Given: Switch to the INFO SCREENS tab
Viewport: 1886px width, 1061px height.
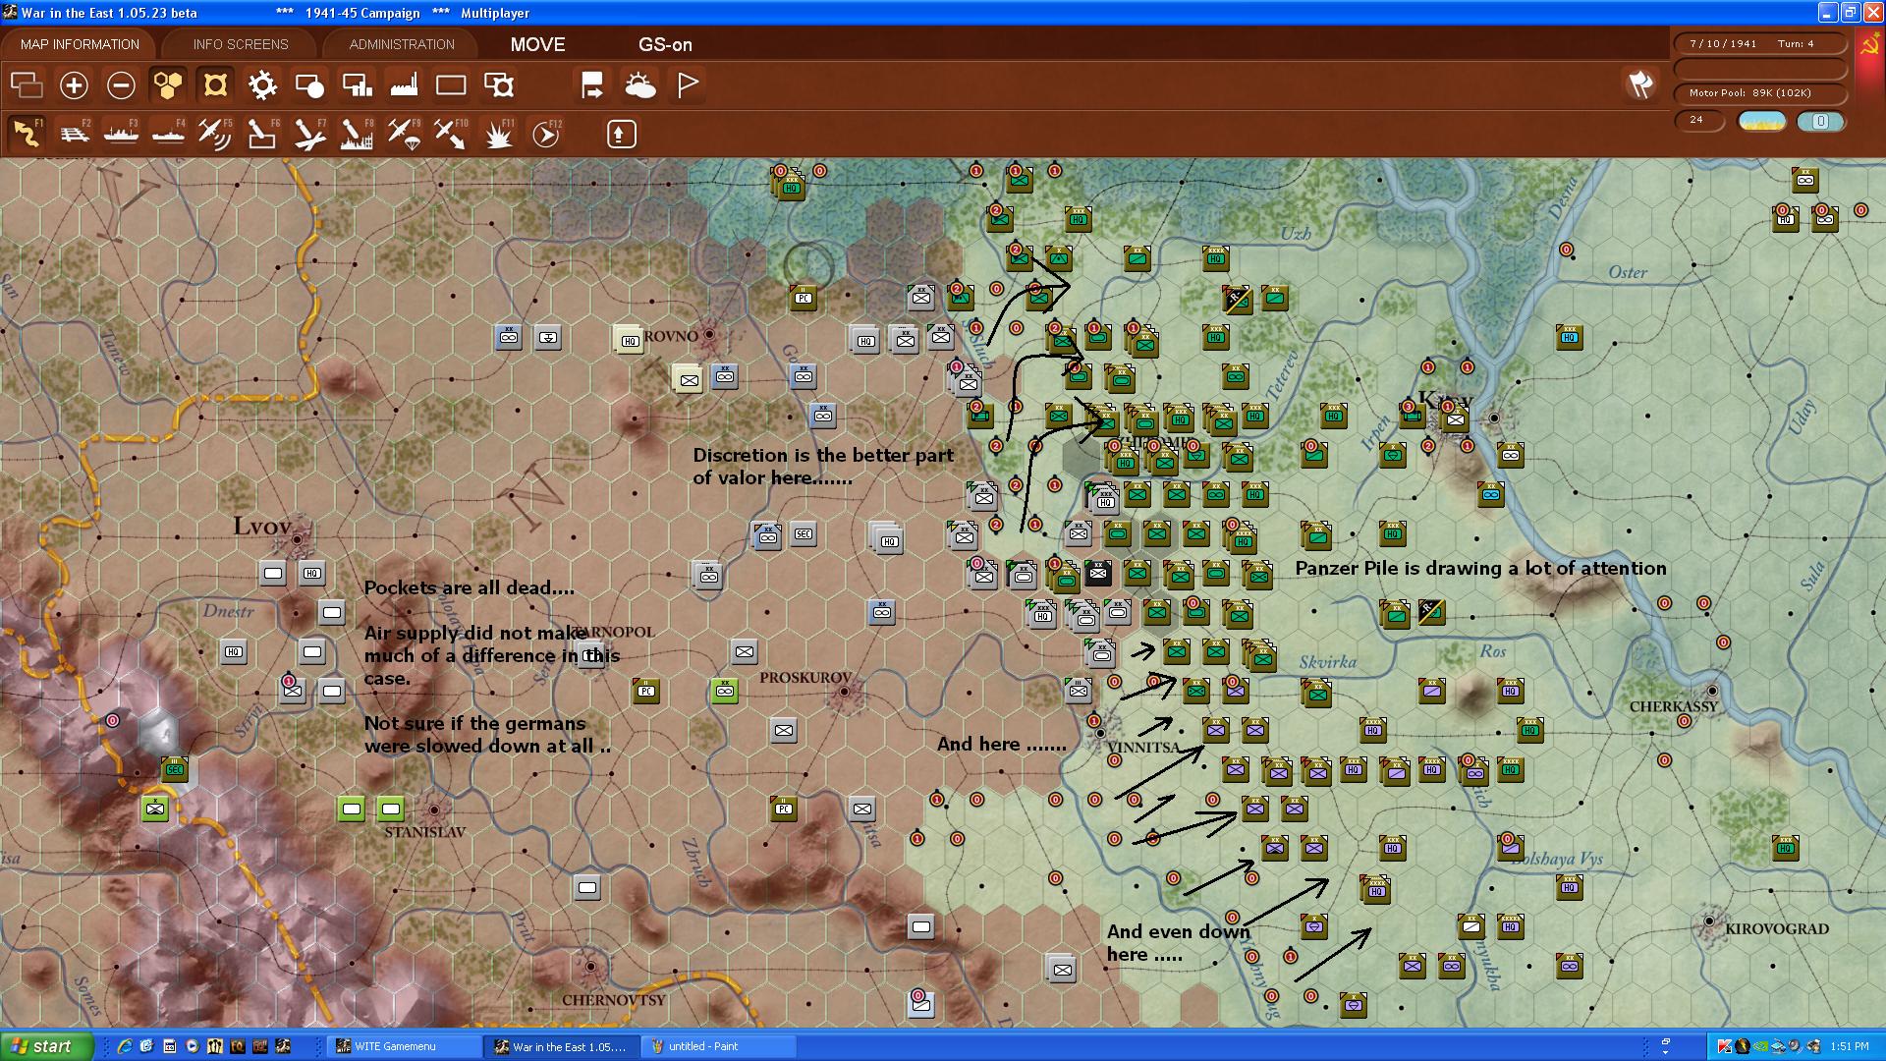Looking at the screenshot, I should 241,44.
